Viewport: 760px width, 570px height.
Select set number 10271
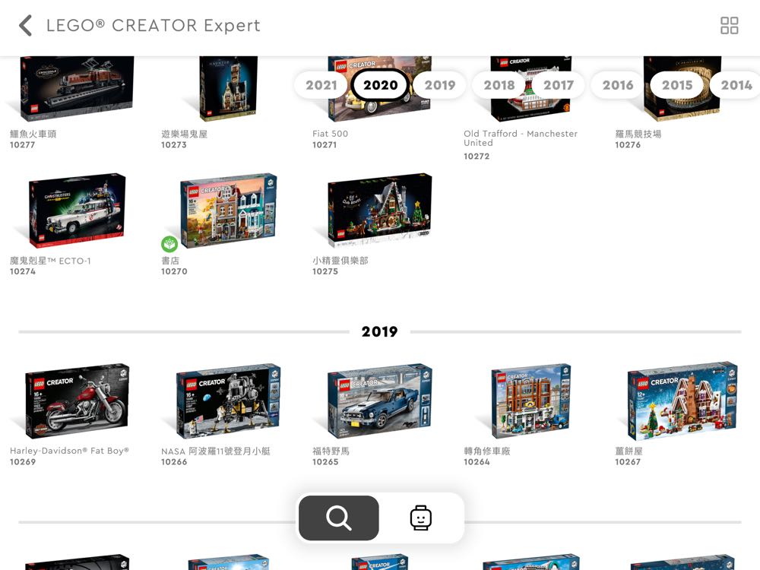pyautogui.click(x=325, y=145)
